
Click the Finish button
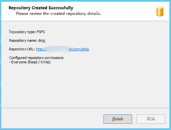(x=118, y=119)
